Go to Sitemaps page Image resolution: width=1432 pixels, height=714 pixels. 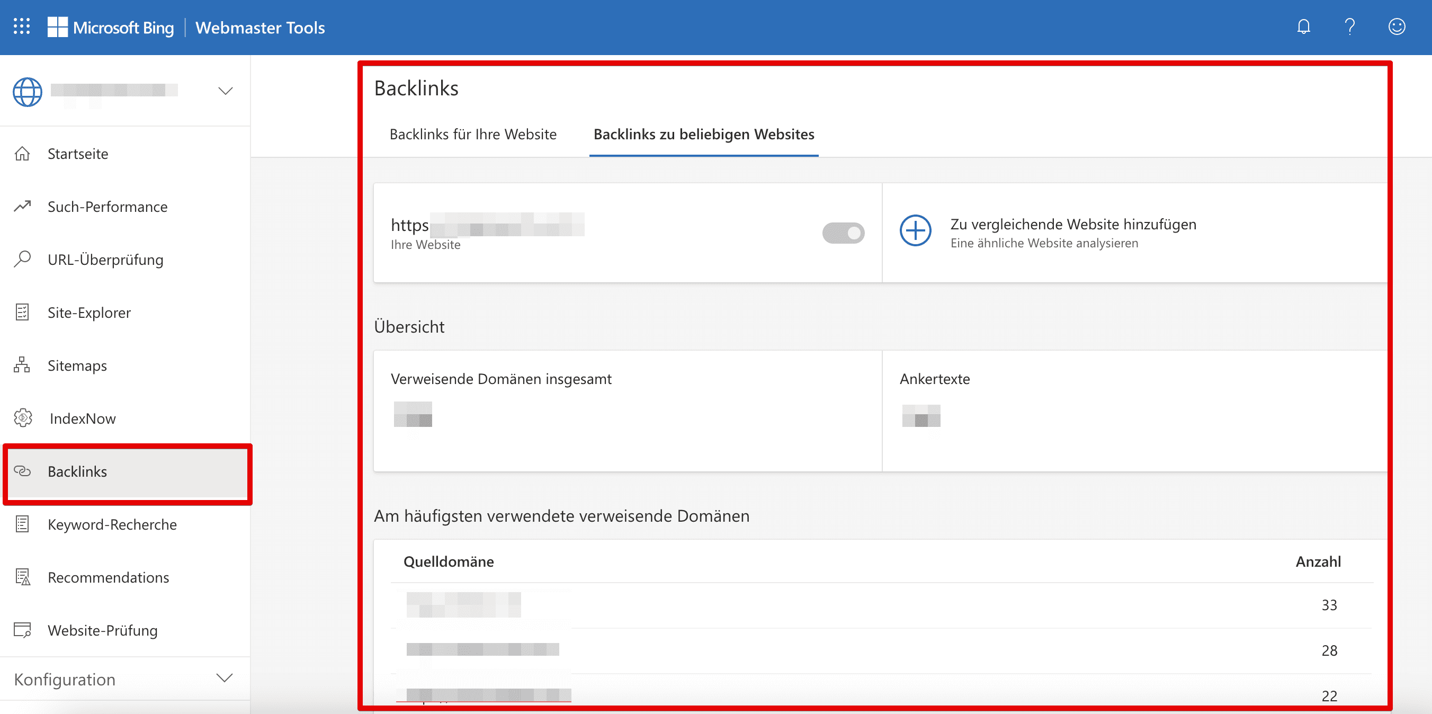pyautogui.click(x=125, y=365)
